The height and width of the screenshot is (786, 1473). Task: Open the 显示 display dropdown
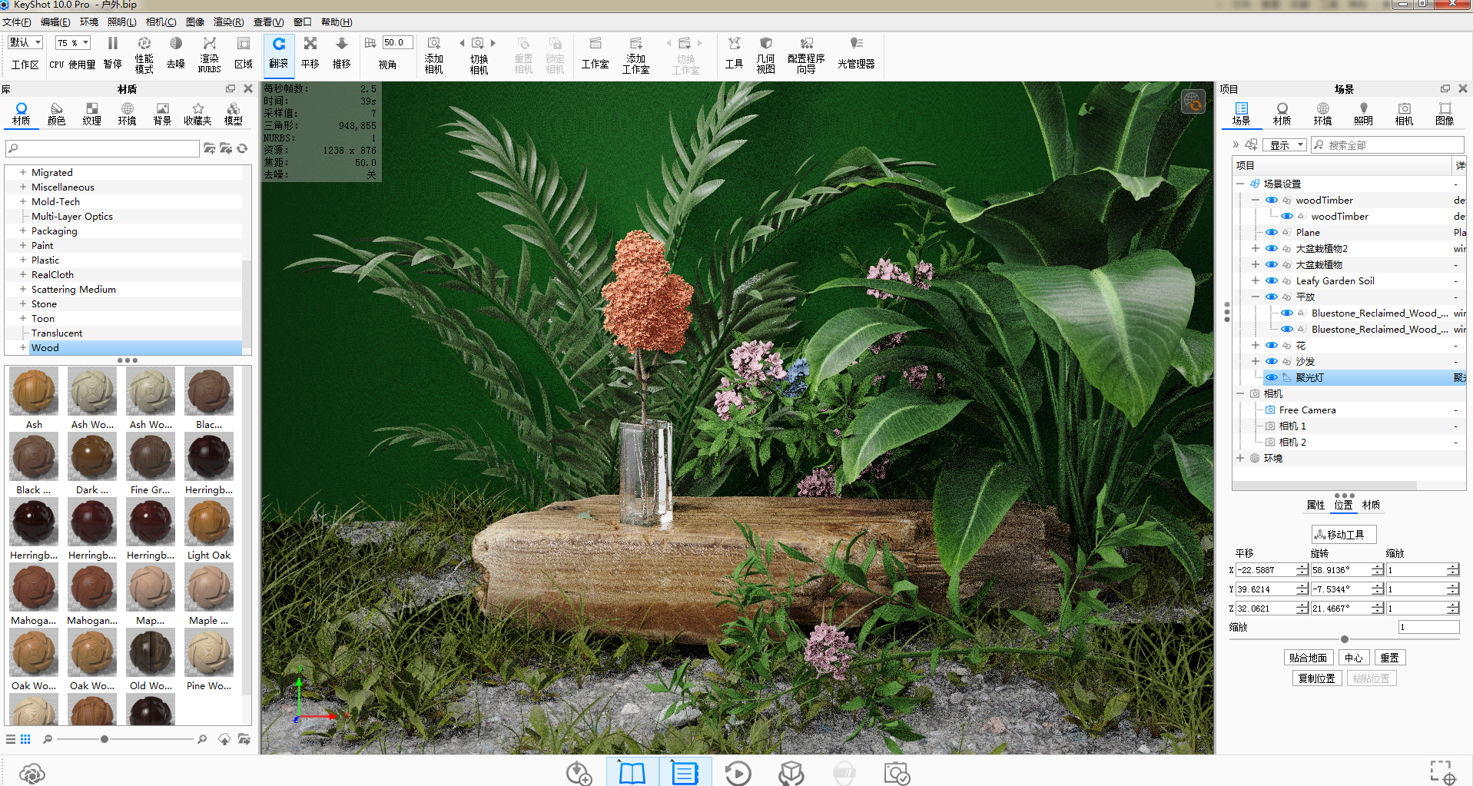click(x=1284, y=144)
